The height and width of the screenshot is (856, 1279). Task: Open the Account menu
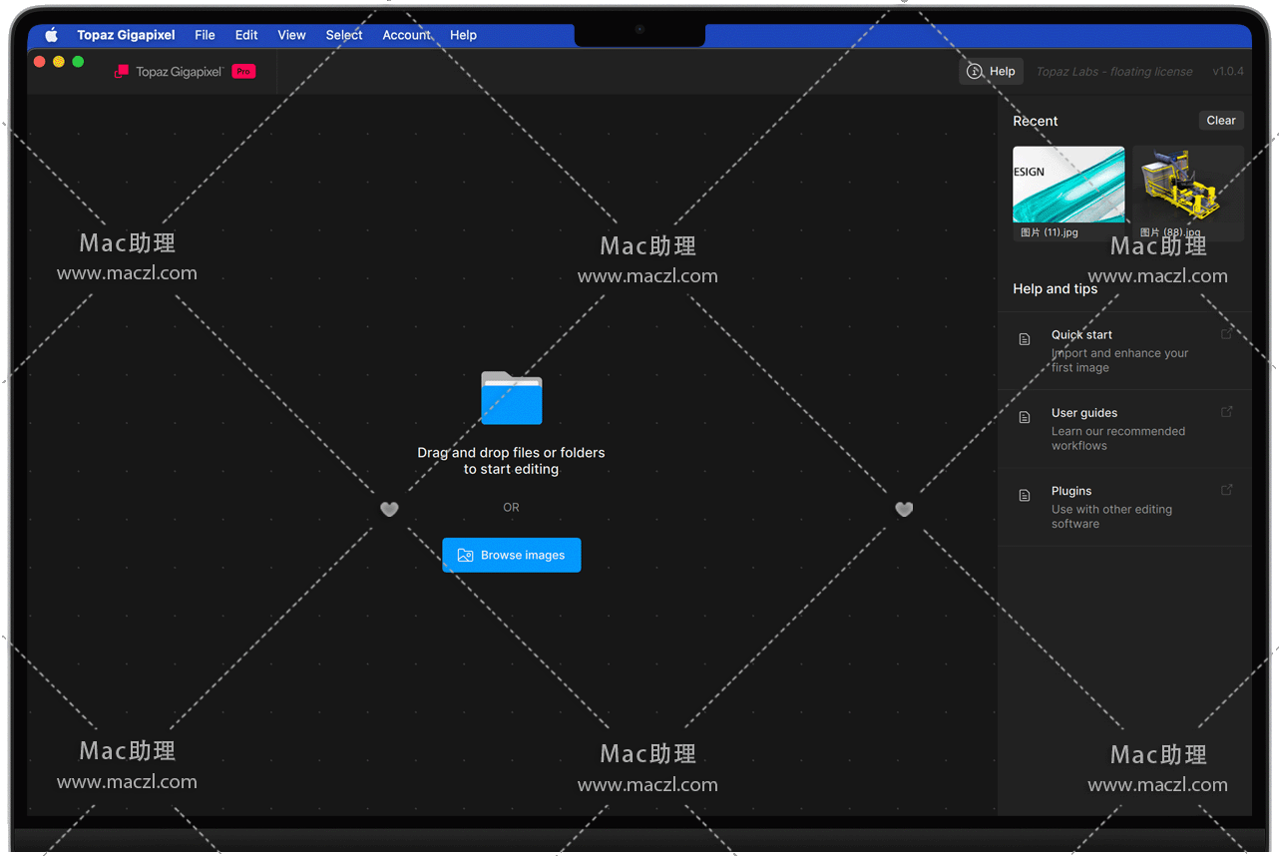[x=406, y=35]
